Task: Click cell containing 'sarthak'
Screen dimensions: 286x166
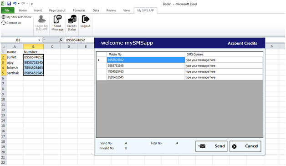Action: [x=15, y=73]
